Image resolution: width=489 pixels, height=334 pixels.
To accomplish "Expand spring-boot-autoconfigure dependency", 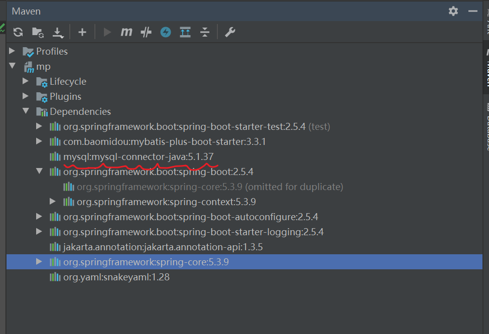I will [39, 217].
